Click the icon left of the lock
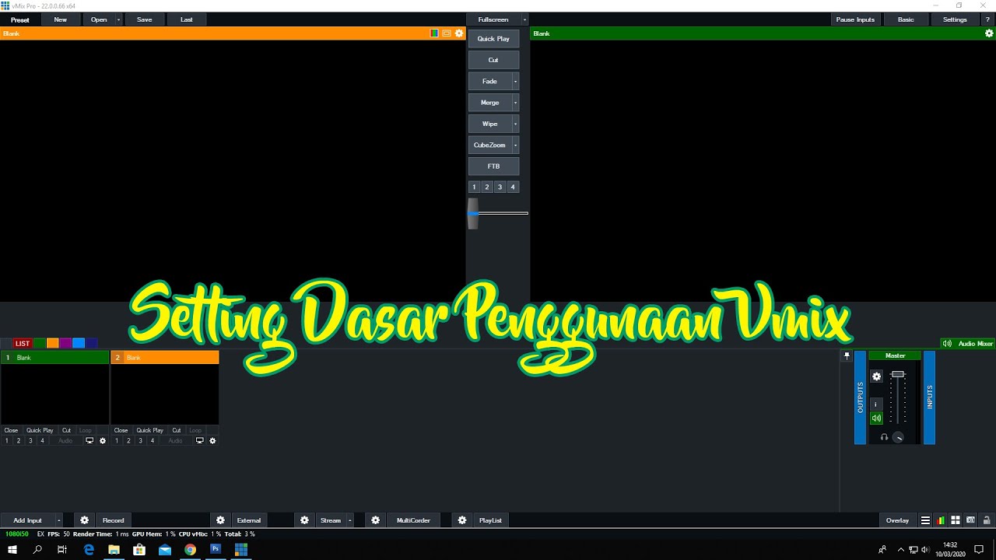The height and width of the screenshot is (560, 996). pos(970,520)
